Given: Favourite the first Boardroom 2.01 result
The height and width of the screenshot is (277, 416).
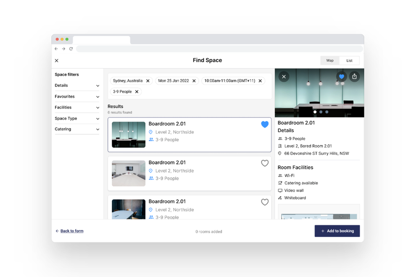Looking at the screenshot, I should [265, 124].
